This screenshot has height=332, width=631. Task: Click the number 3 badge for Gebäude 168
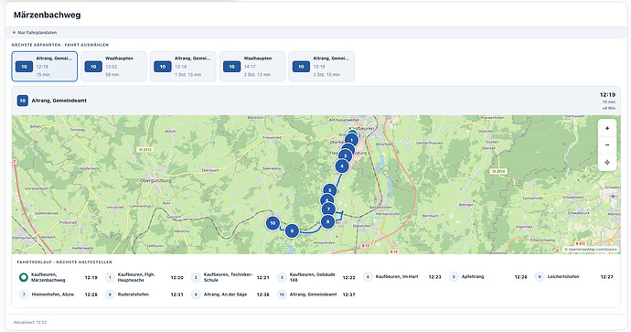(282, 277)
